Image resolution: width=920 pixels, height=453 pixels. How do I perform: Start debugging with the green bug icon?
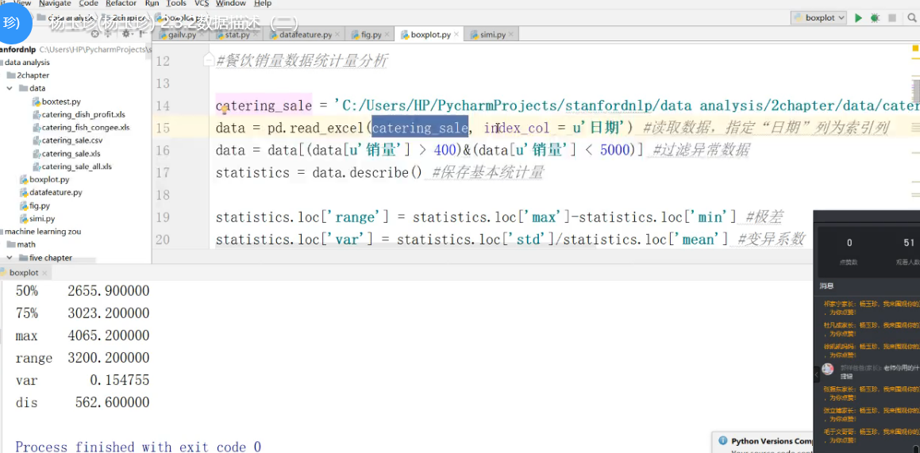coord(875,17)
